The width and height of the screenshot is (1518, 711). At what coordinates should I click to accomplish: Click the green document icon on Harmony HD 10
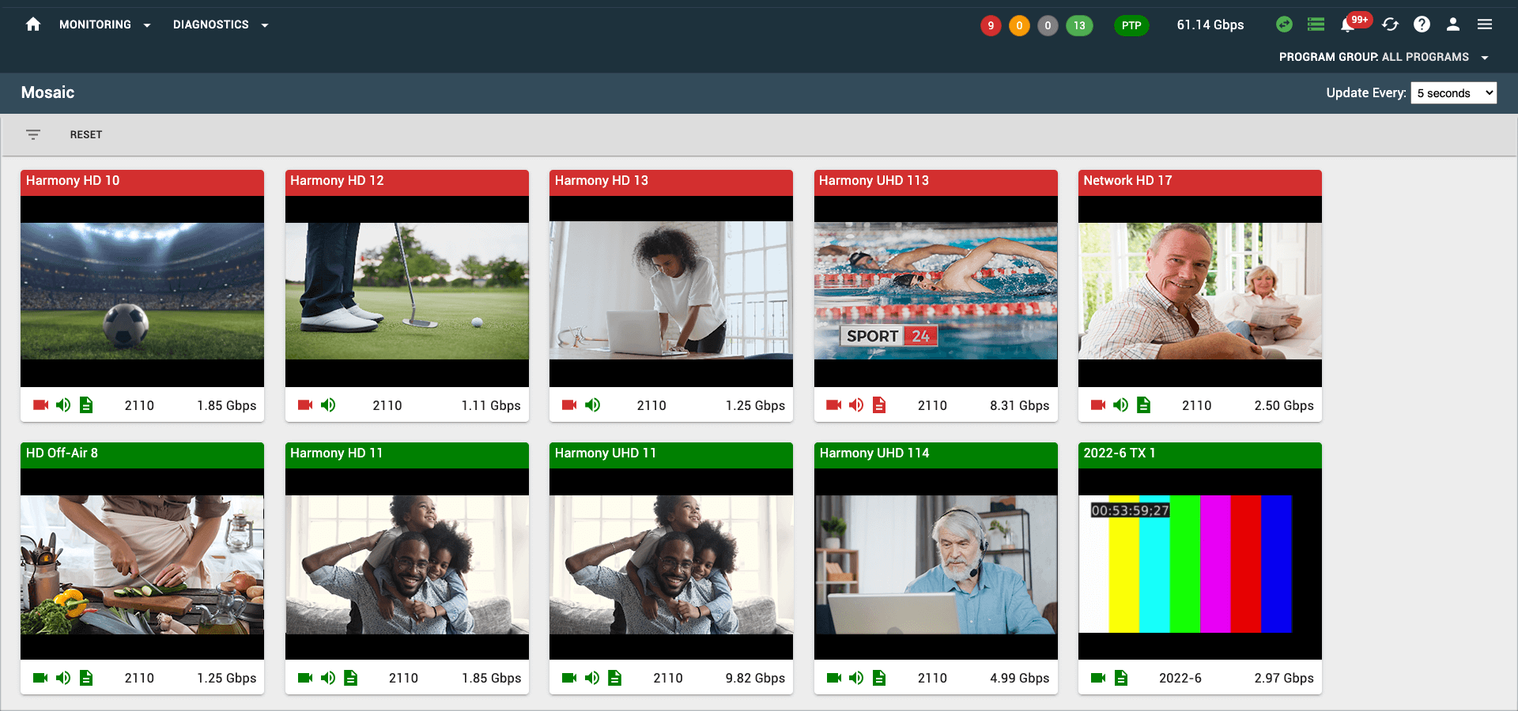click(86, 405)
